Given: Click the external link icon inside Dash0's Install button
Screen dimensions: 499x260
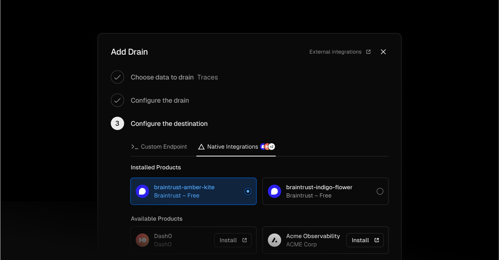Looking at the screenshot, I should pos(244,240).
